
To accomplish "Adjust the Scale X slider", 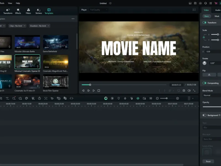I will pos(216,34).
